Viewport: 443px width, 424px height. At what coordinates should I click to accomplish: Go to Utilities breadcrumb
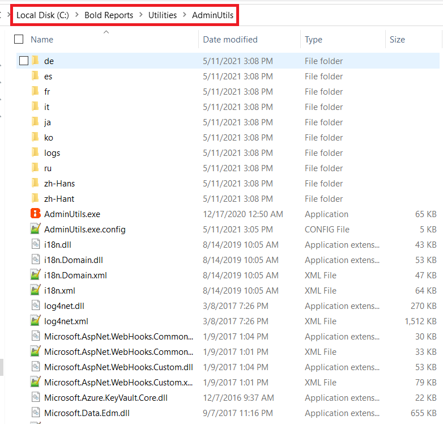(163, 15)
